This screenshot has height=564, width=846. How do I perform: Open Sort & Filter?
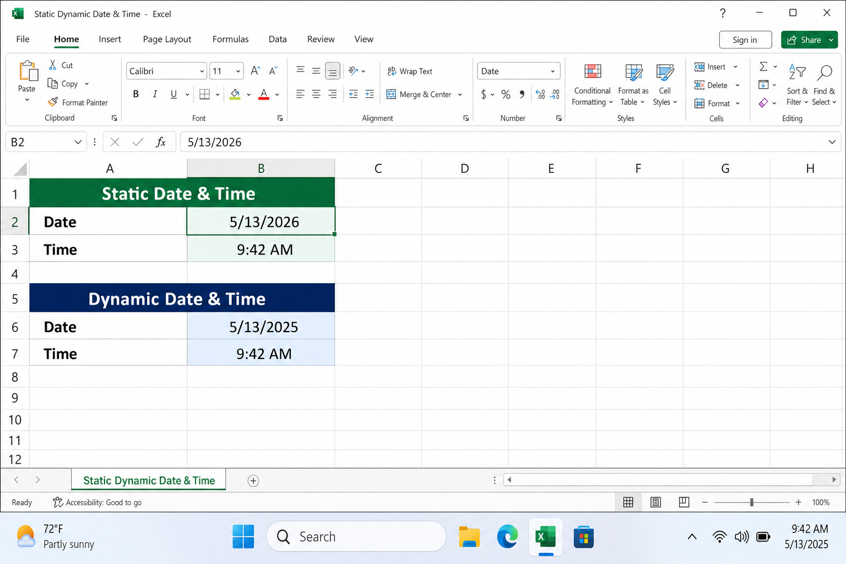[x=797, y=85]
